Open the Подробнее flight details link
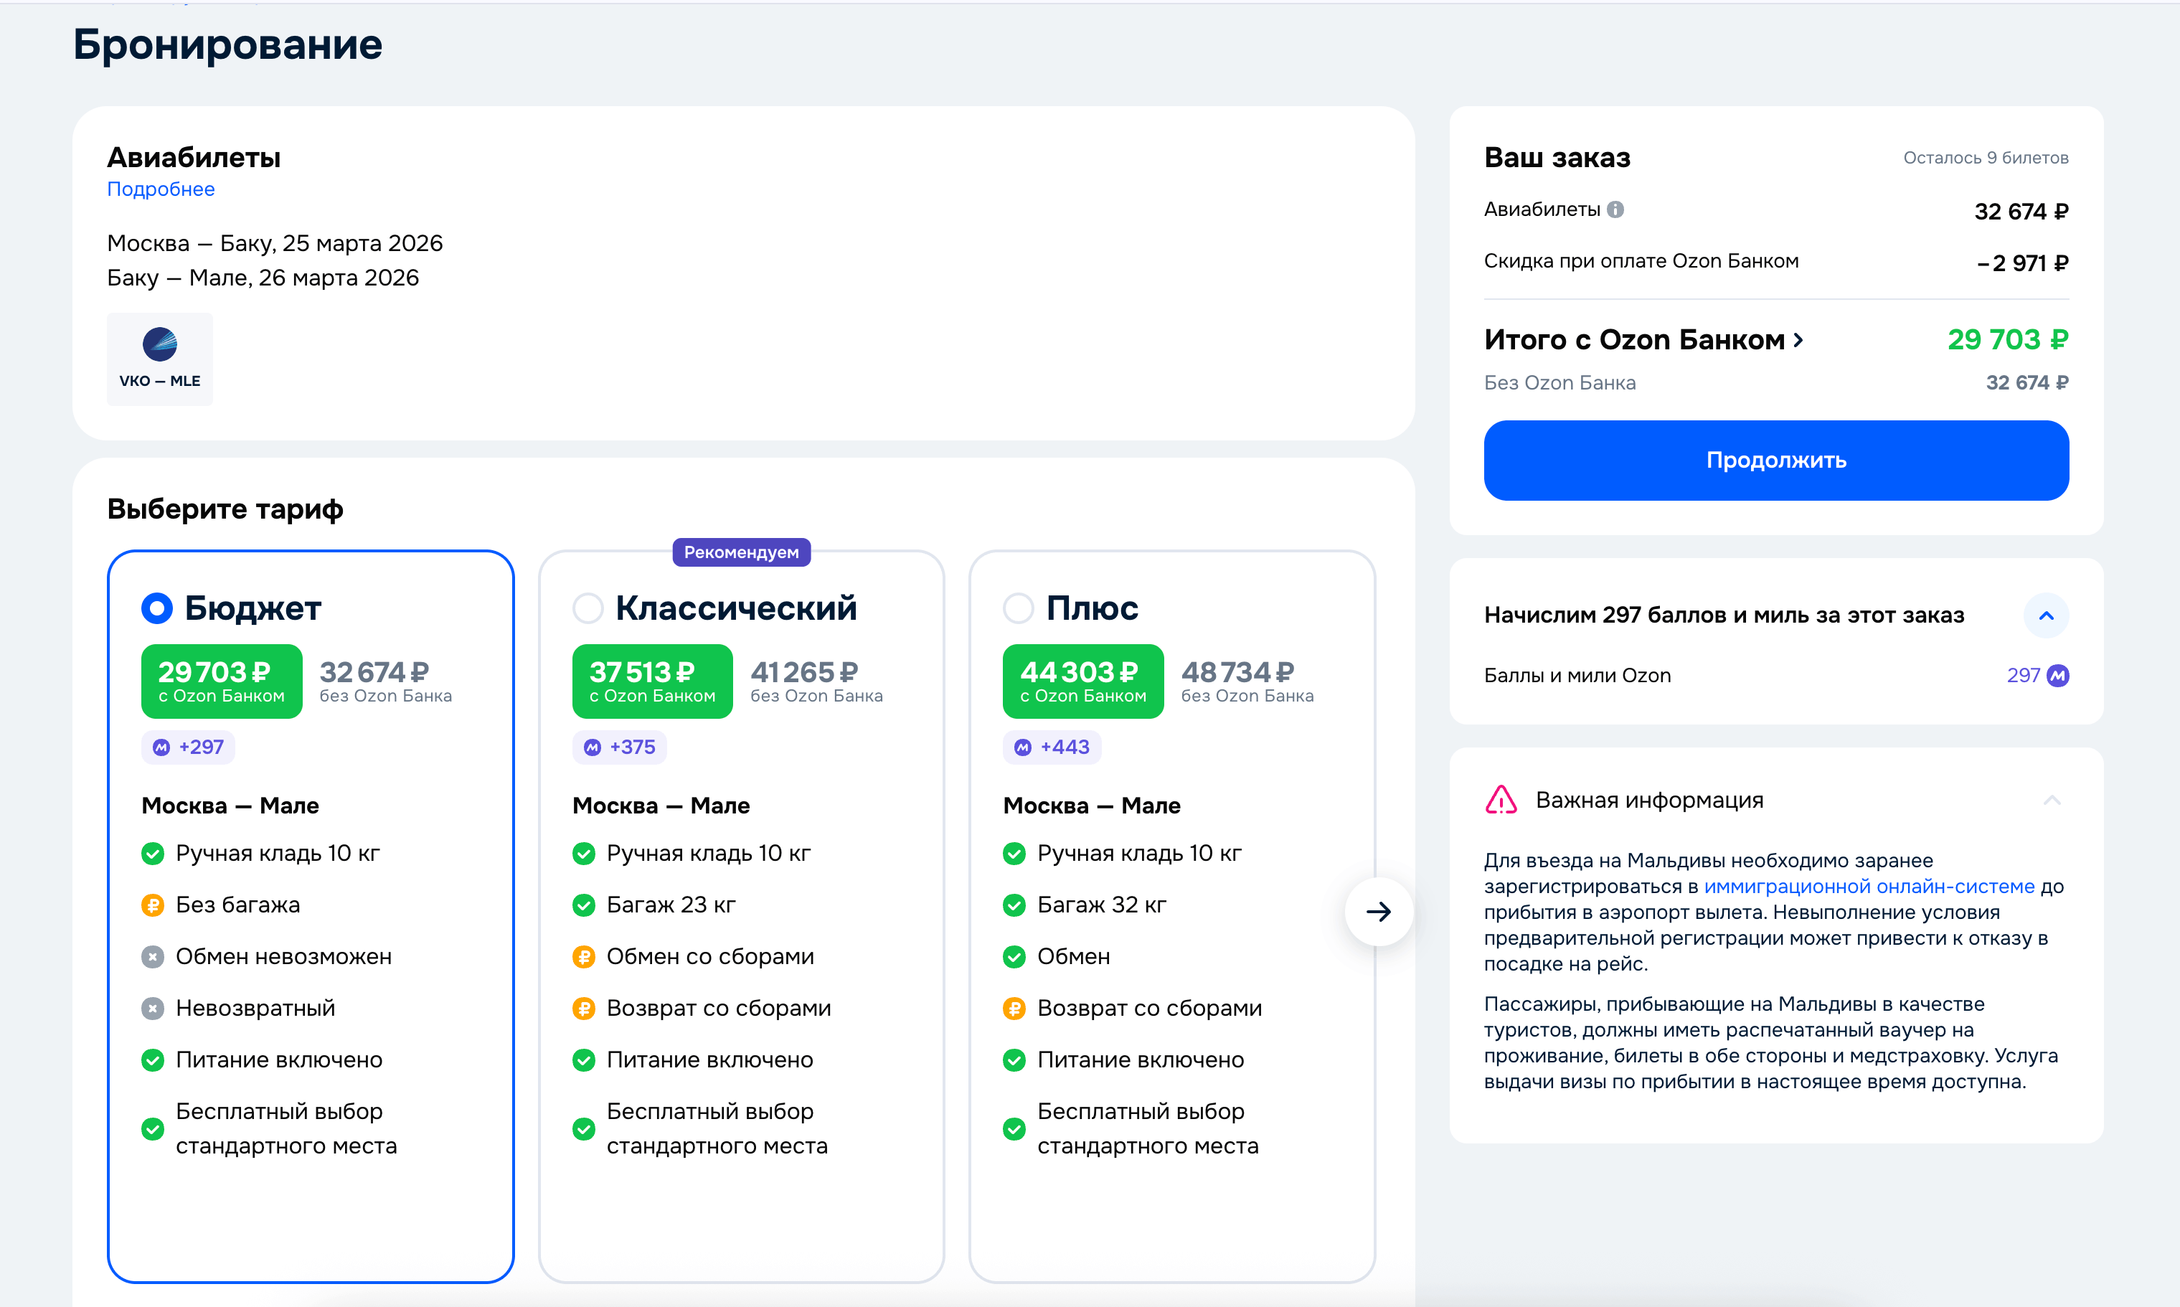Viewport: 2180px width, 1307px height. 160,189
